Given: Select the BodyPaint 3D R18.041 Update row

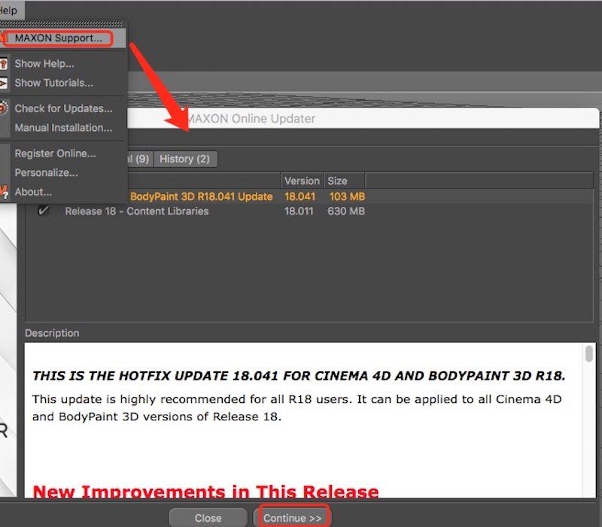Looking at the screenshot, I should pyautogui.click(x=309, y=196).
